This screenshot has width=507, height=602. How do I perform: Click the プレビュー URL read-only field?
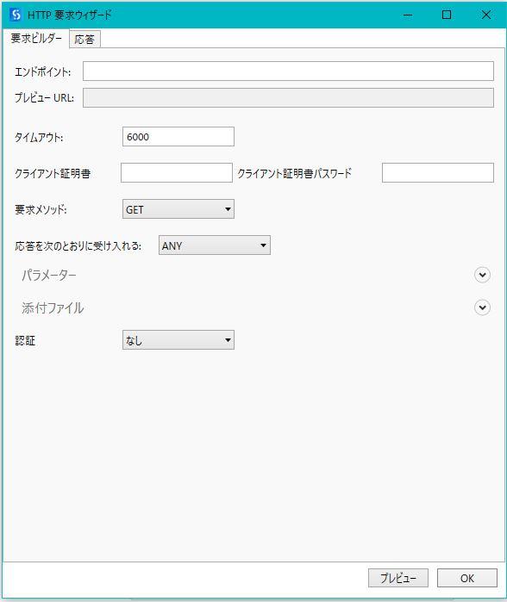pyautogui.click(x=288, y=97)
